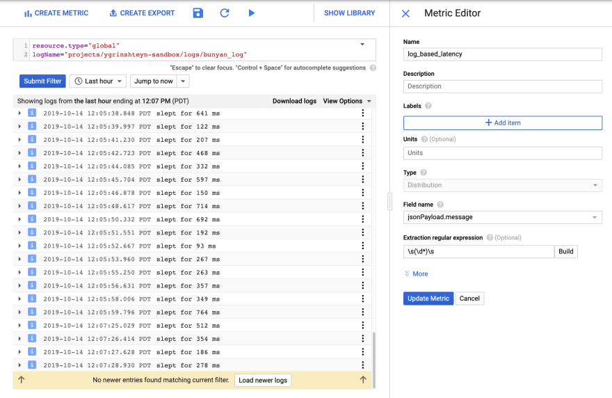Click Submit Filter button
Image resolution: width=612 pixels, height=398 pixels.
point(42,81)
